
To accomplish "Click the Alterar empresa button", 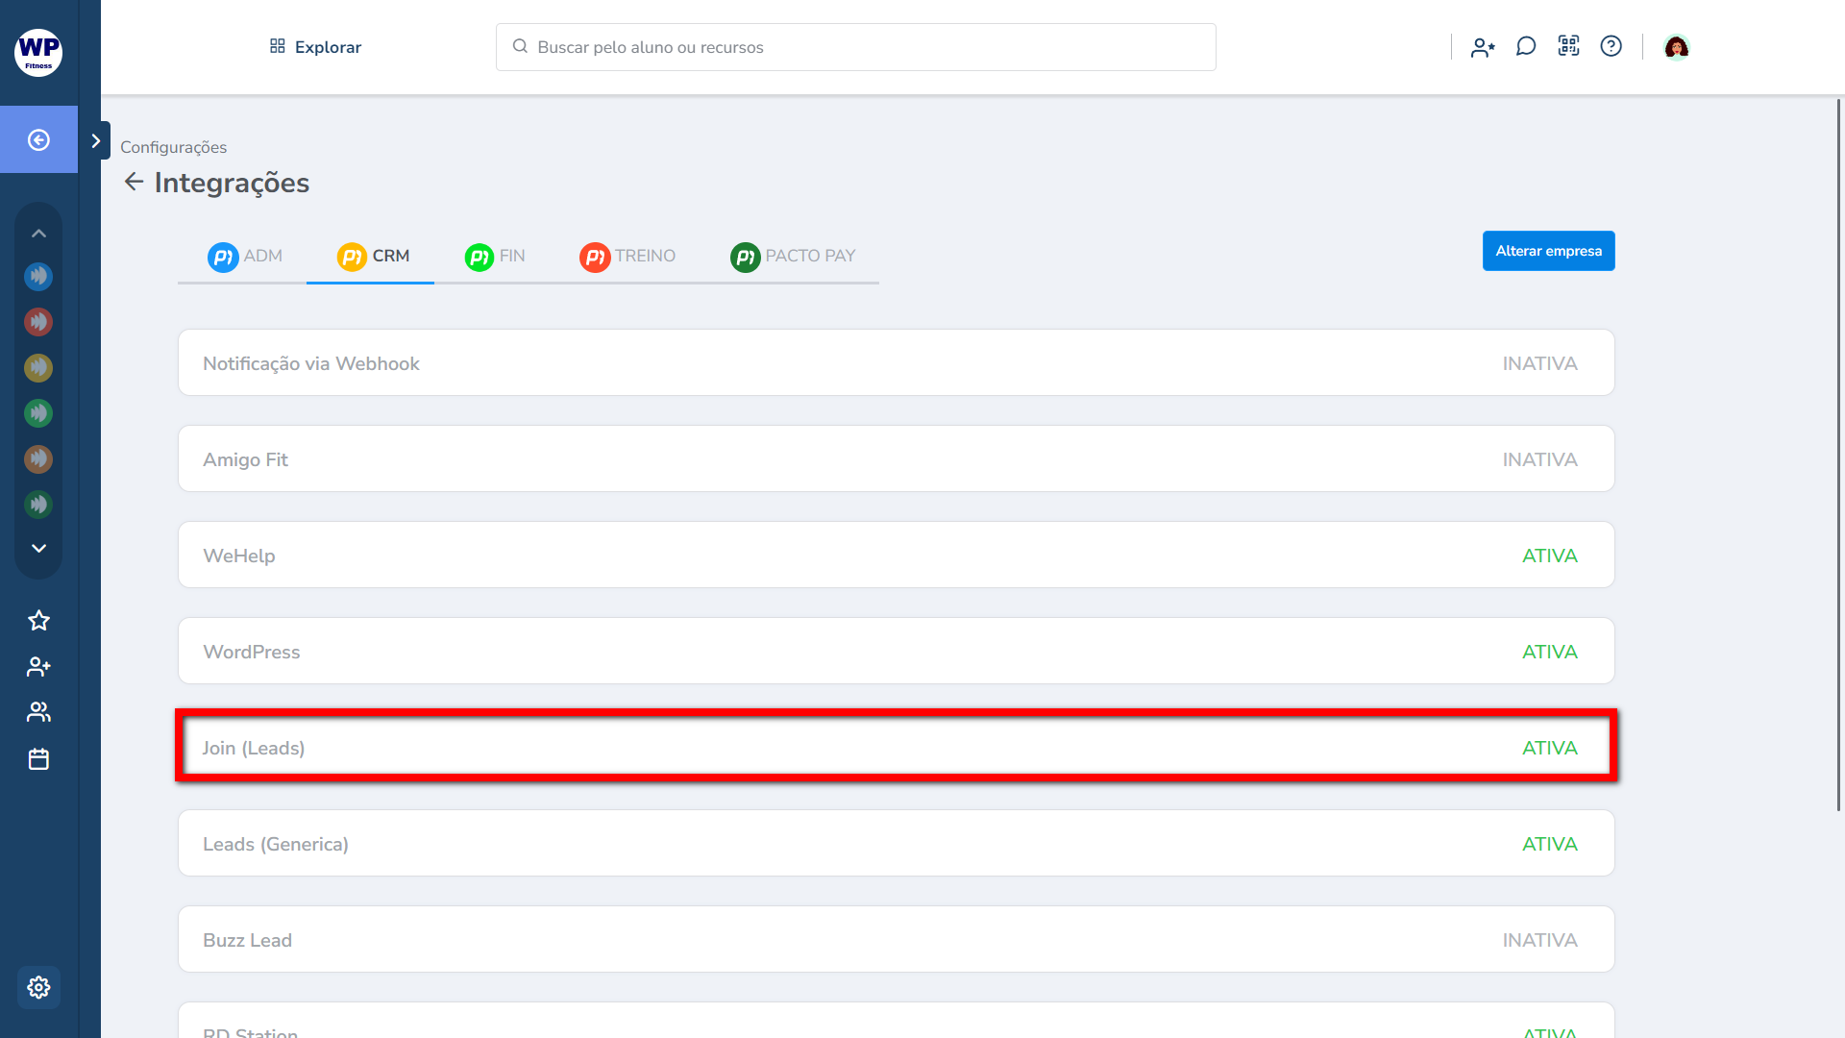I will [1548, 251].
